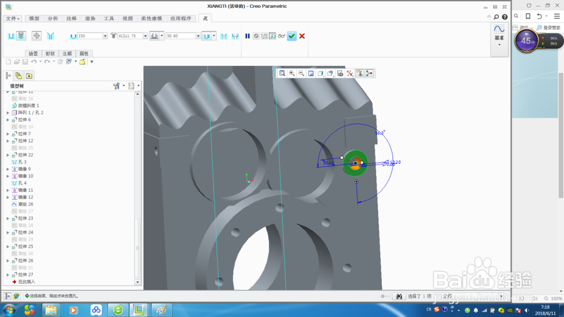This screenshot has height=317, width=564.
Task: Toggle the tapered hole option icon
Action: coord(50,36)
